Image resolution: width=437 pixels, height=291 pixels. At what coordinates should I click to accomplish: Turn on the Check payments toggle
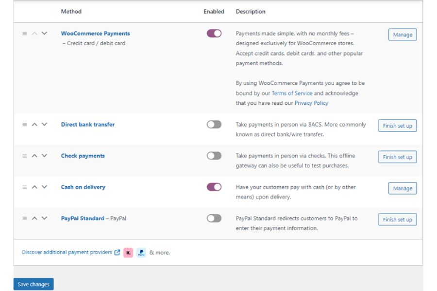(x=214, y=156)
